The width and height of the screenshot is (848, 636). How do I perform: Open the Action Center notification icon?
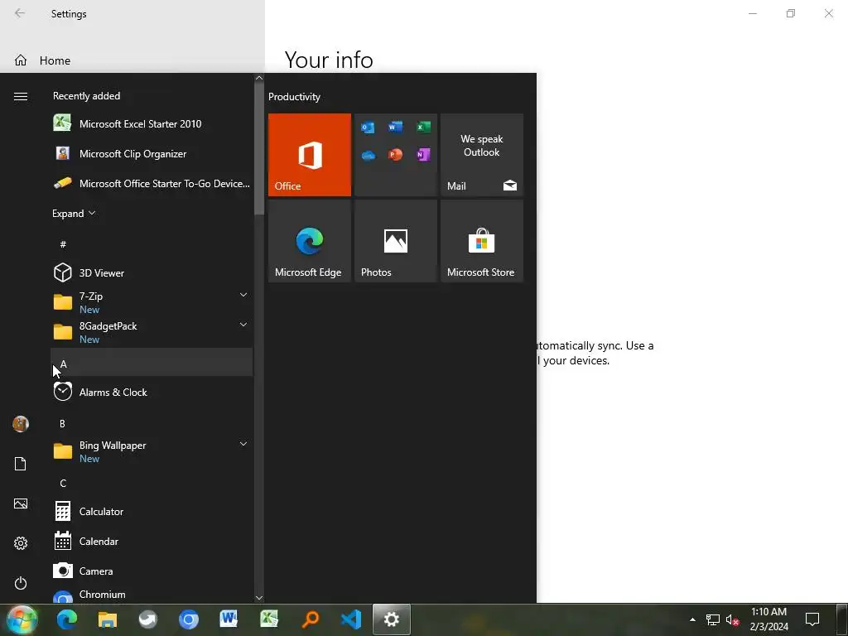812,619
